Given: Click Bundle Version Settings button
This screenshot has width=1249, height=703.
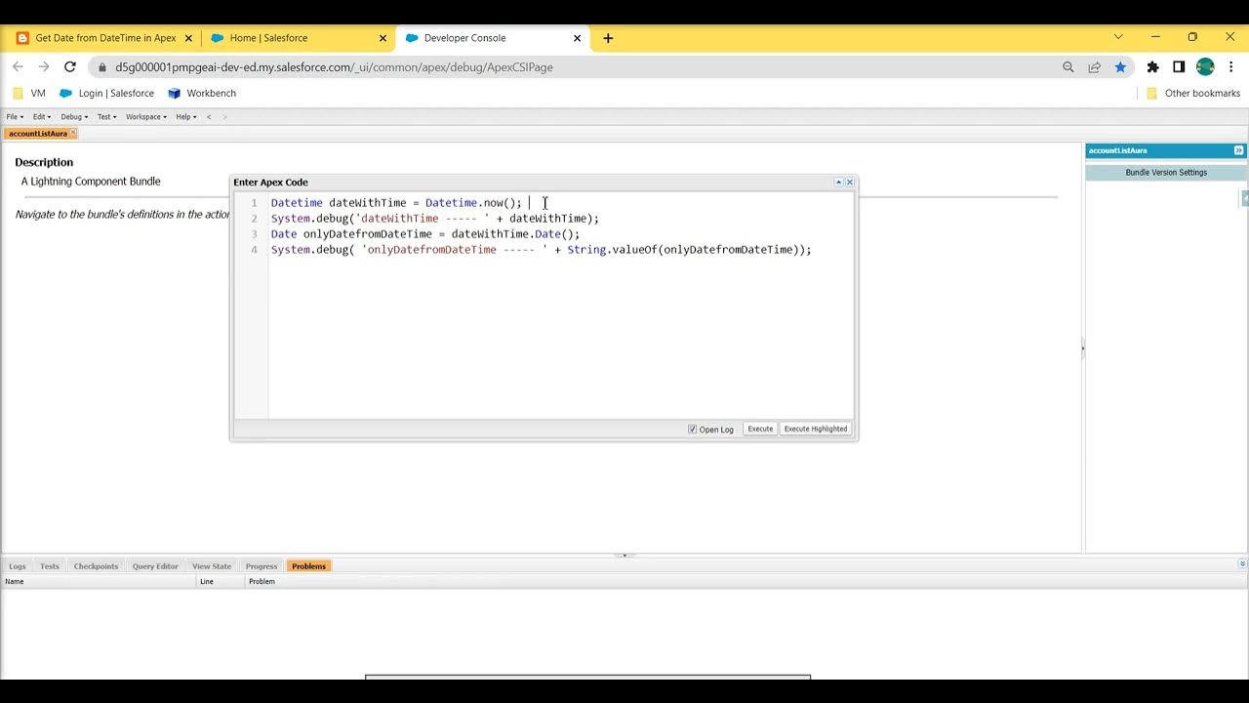Looking at the screenshot, I should (x=1166, y=172).
